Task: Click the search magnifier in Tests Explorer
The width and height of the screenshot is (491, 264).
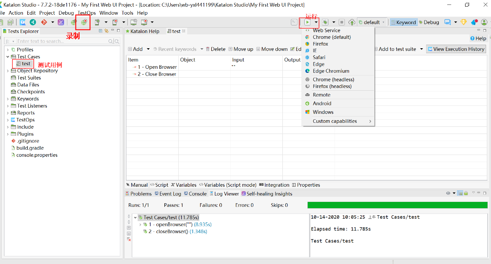Action: (110, 42)
